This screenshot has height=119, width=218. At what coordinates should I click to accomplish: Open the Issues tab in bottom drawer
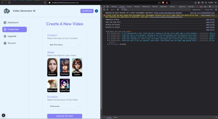pos(115,117)
